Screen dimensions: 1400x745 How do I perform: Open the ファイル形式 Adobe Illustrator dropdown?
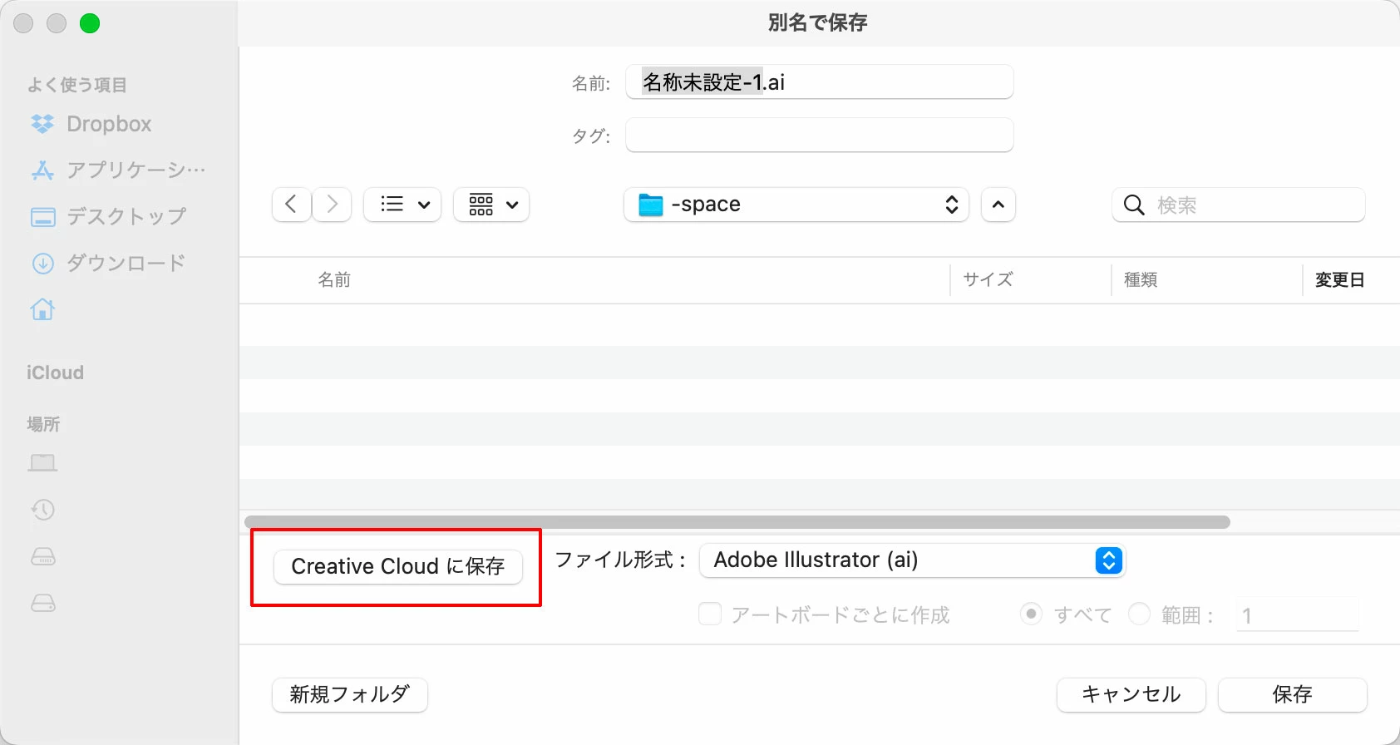912,560
